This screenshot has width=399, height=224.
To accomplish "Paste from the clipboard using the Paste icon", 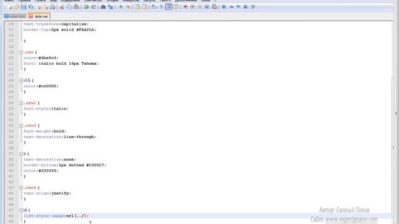I will point(76,7).
